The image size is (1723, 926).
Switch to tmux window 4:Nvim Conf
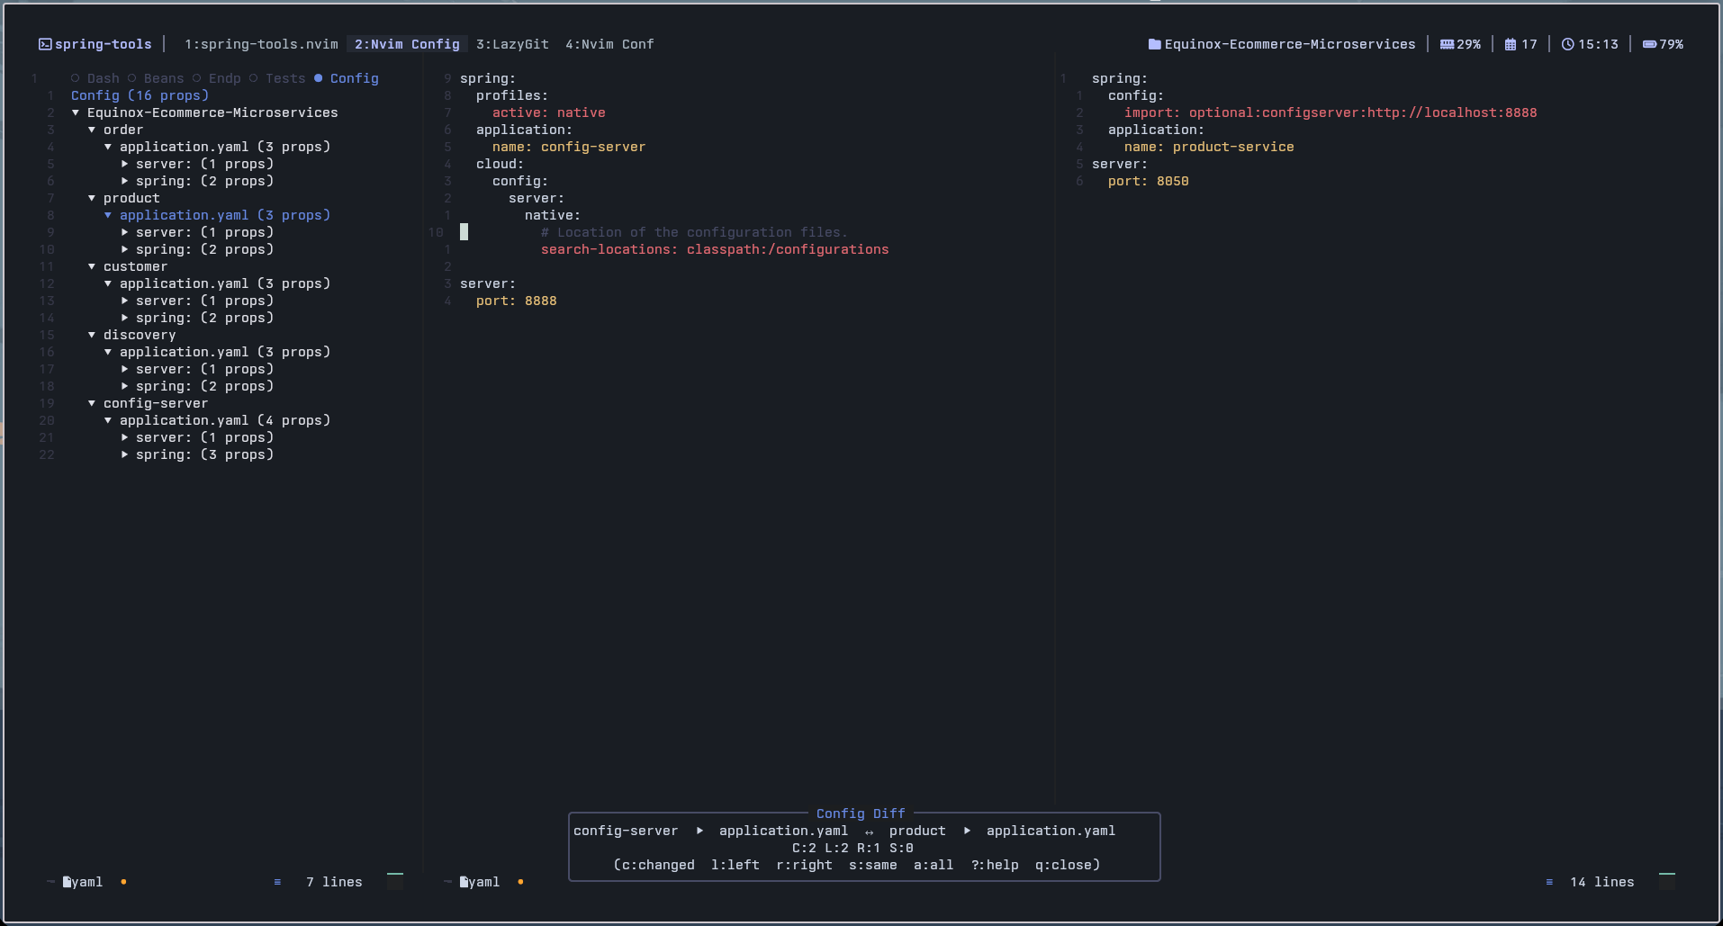click(609, 44)
